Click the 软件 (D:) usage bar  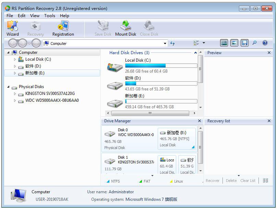tap(161, 83)
